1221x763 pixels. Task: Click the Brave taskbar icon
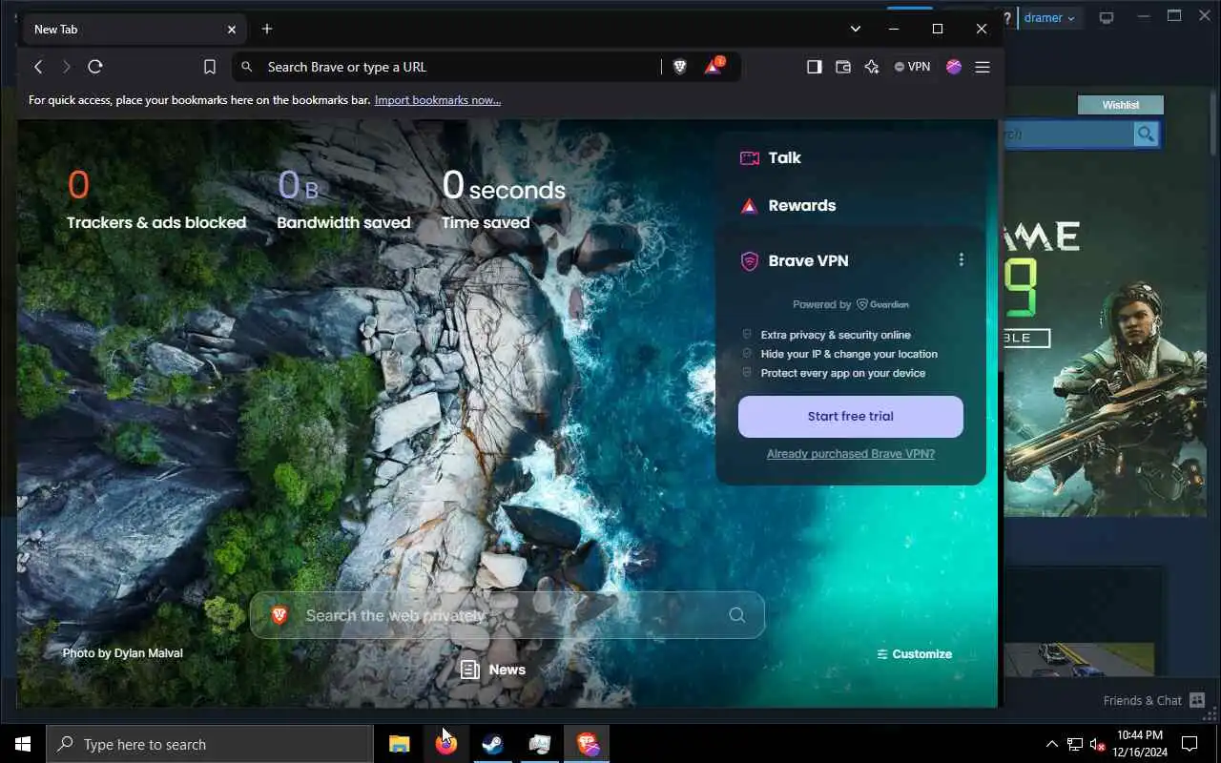point(587,744)
